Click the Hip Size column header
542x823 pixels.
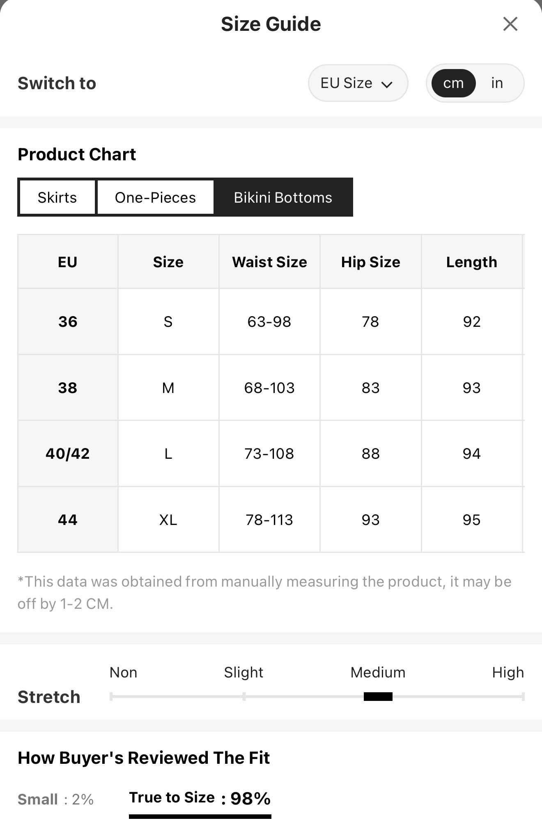coord(370,262)
